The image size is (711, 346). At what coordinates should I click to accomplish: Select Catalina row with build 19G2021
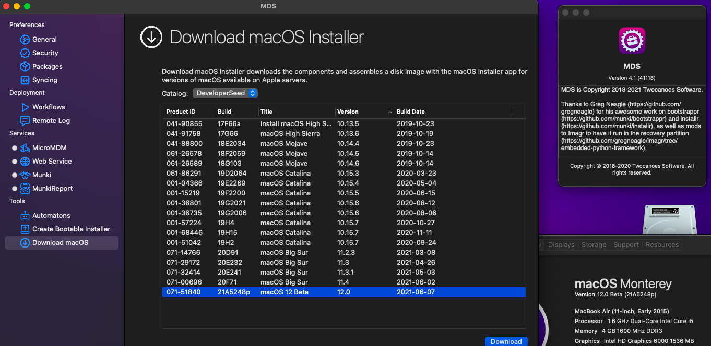tap(344, 203)
